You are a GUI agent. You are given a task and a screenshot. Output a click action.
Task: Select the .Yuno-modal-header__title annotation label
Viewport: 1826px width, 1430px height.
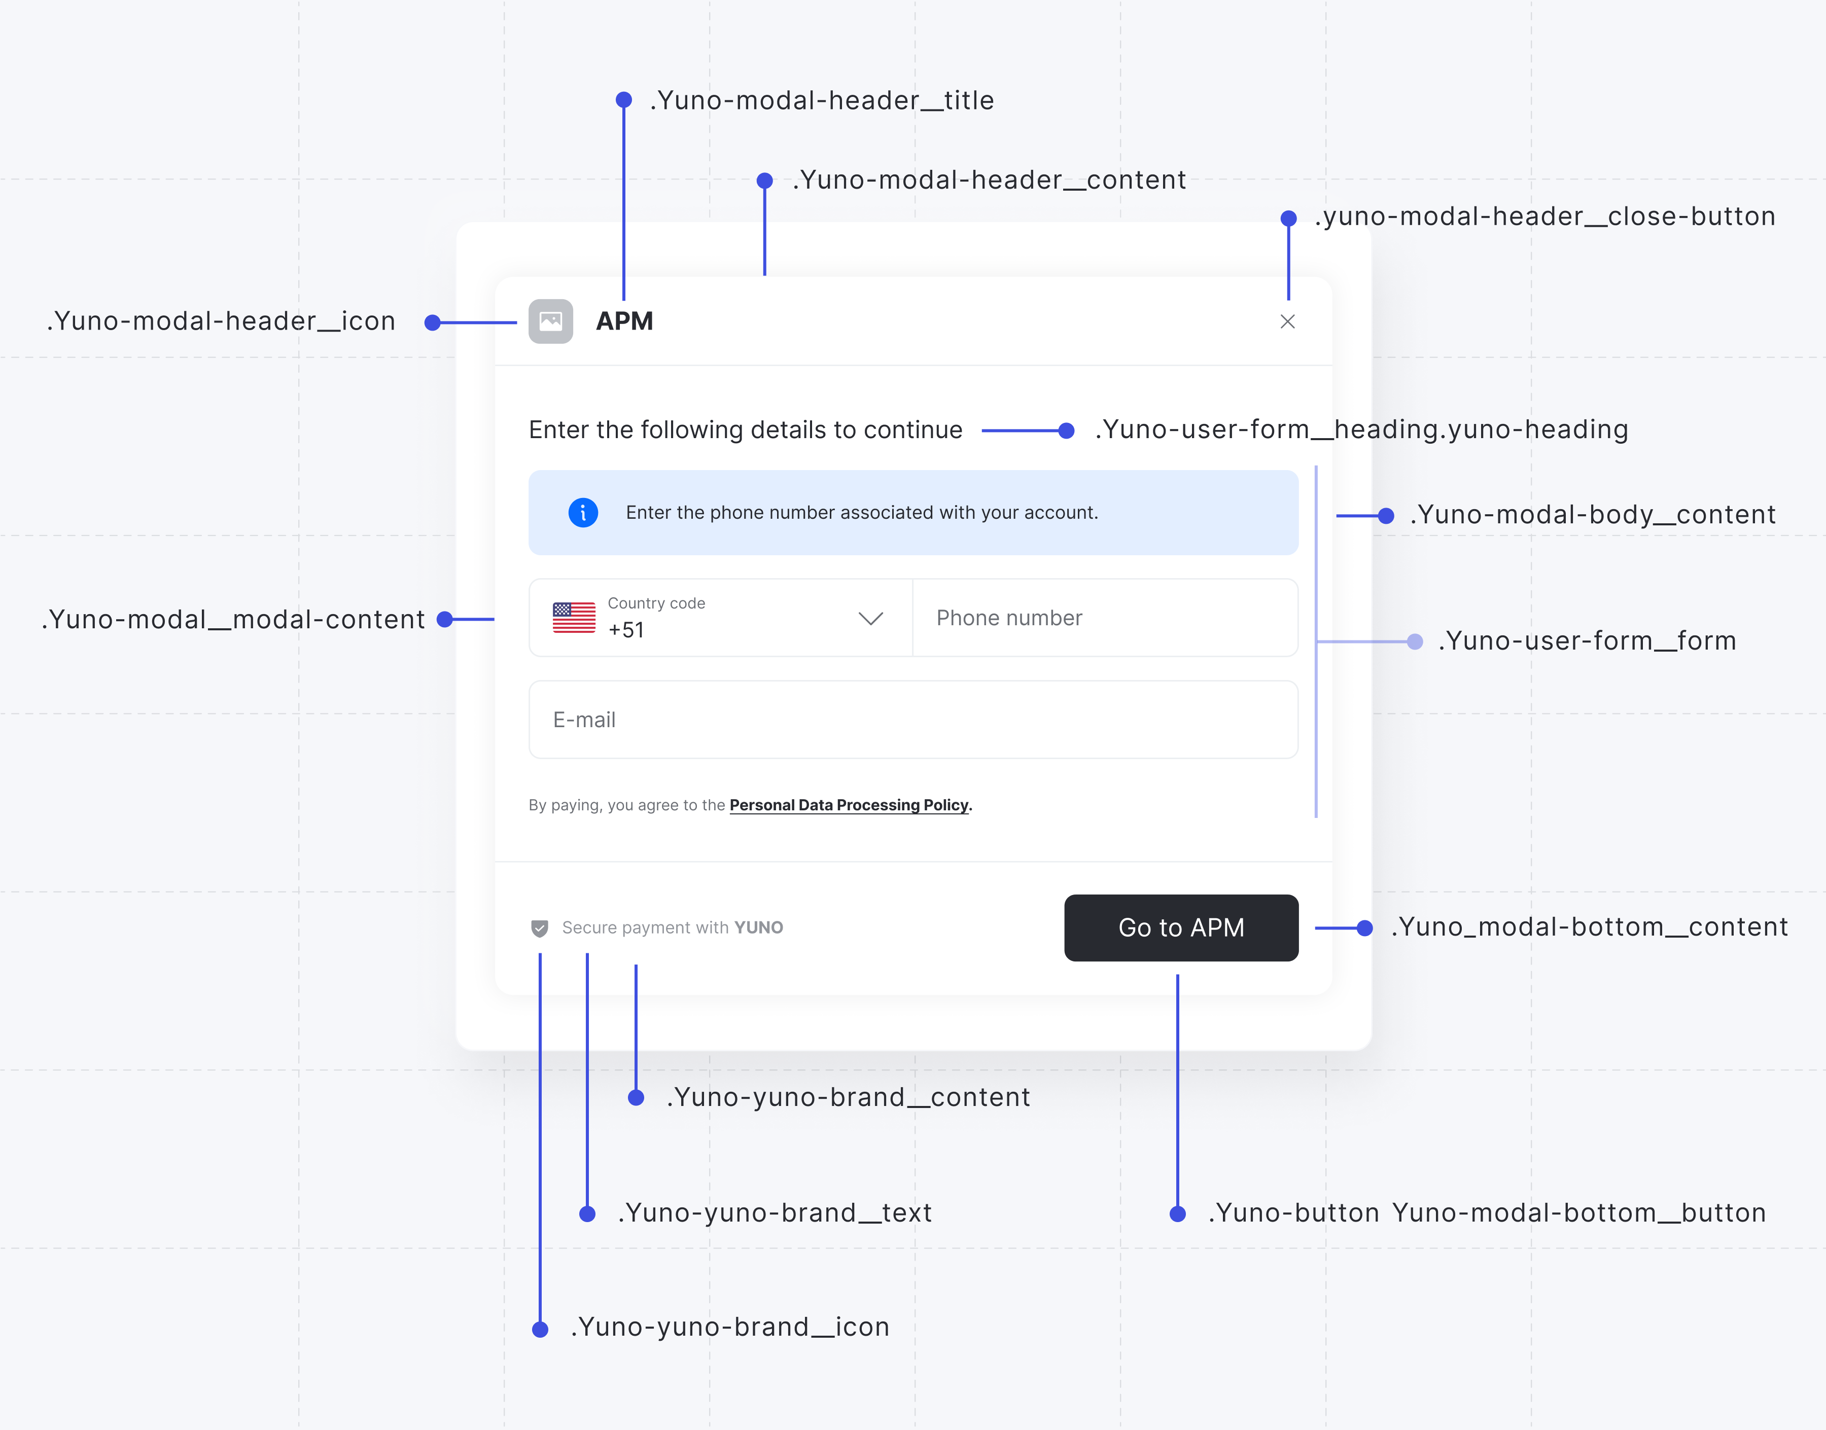coord(822,100)
